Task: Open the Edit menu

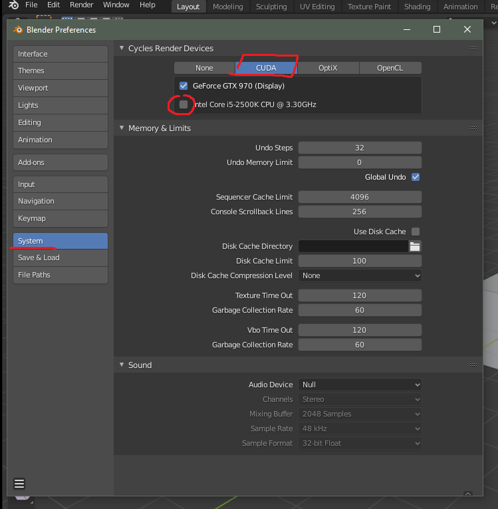Action: [x=54, y=5]
